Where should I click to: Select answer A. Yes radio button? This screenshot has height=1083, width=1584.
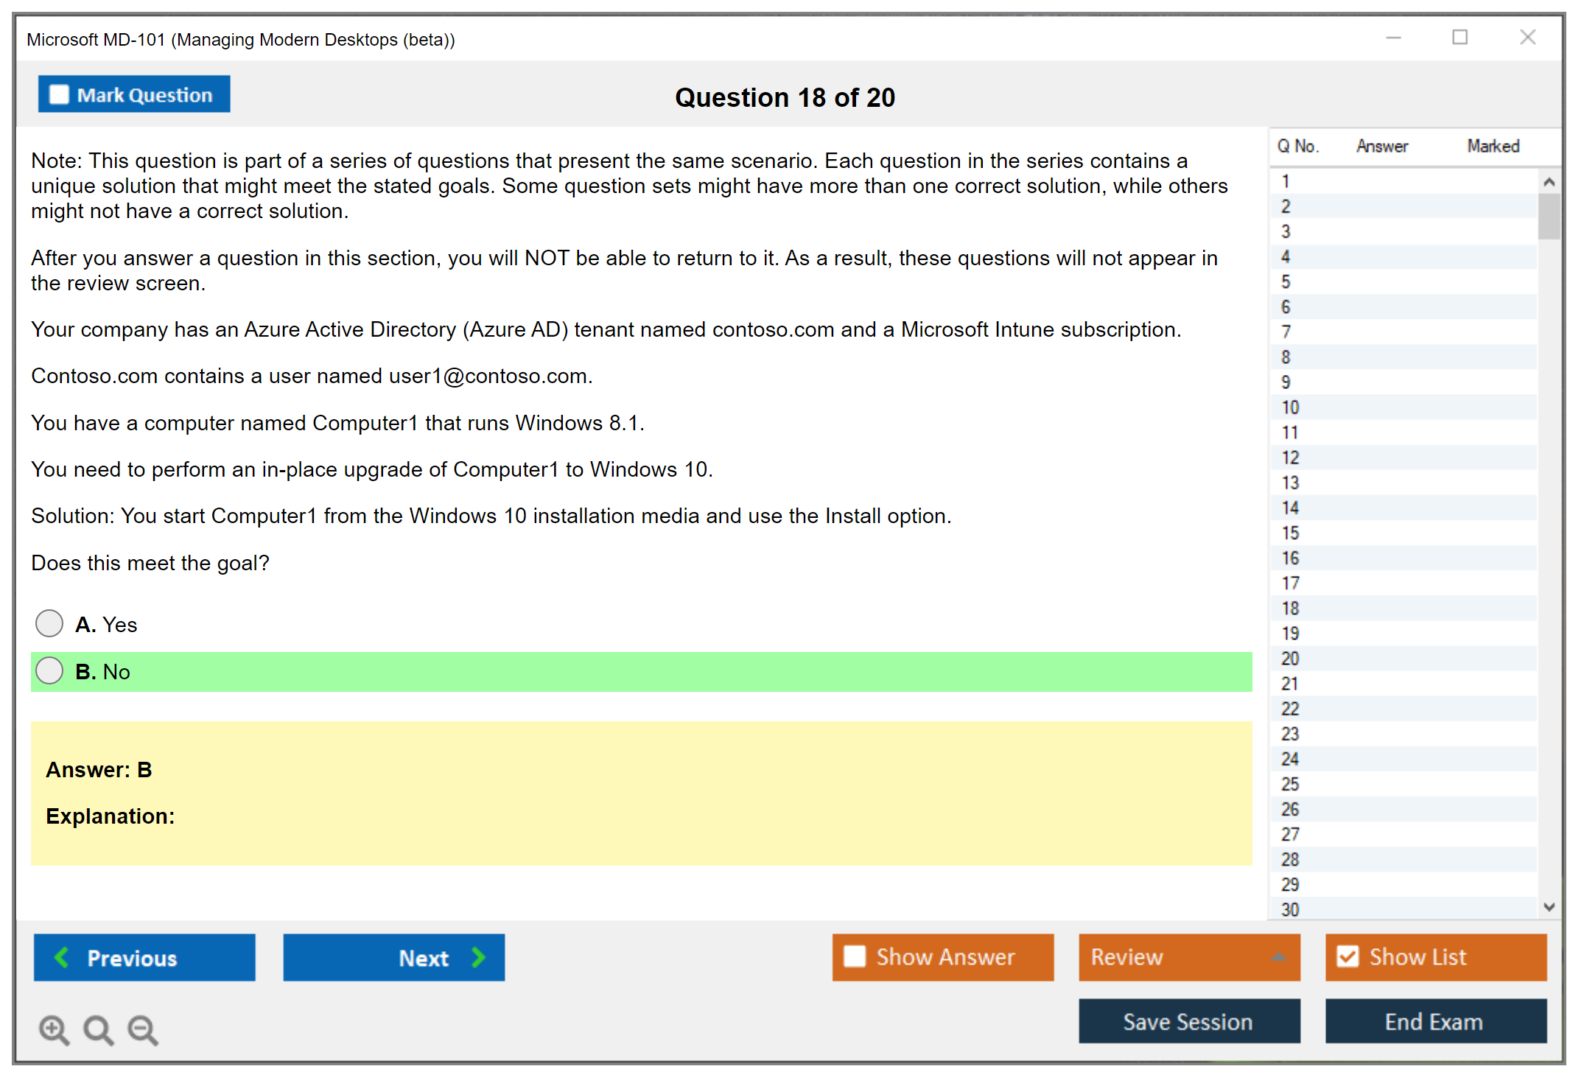coord(49,623)
